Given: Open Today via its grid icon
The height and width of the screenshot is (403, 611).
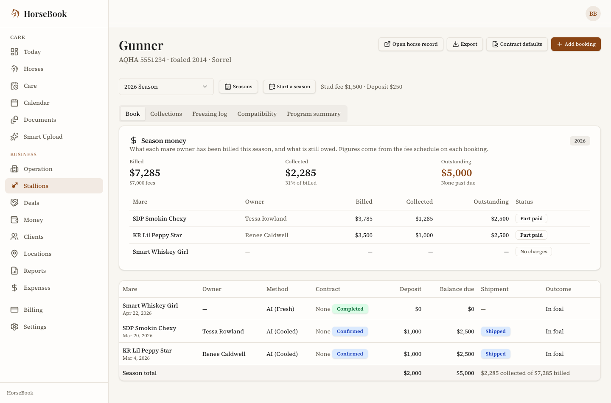Looking at the screenshot, I should pyautogui.click(x=14, y=52).
